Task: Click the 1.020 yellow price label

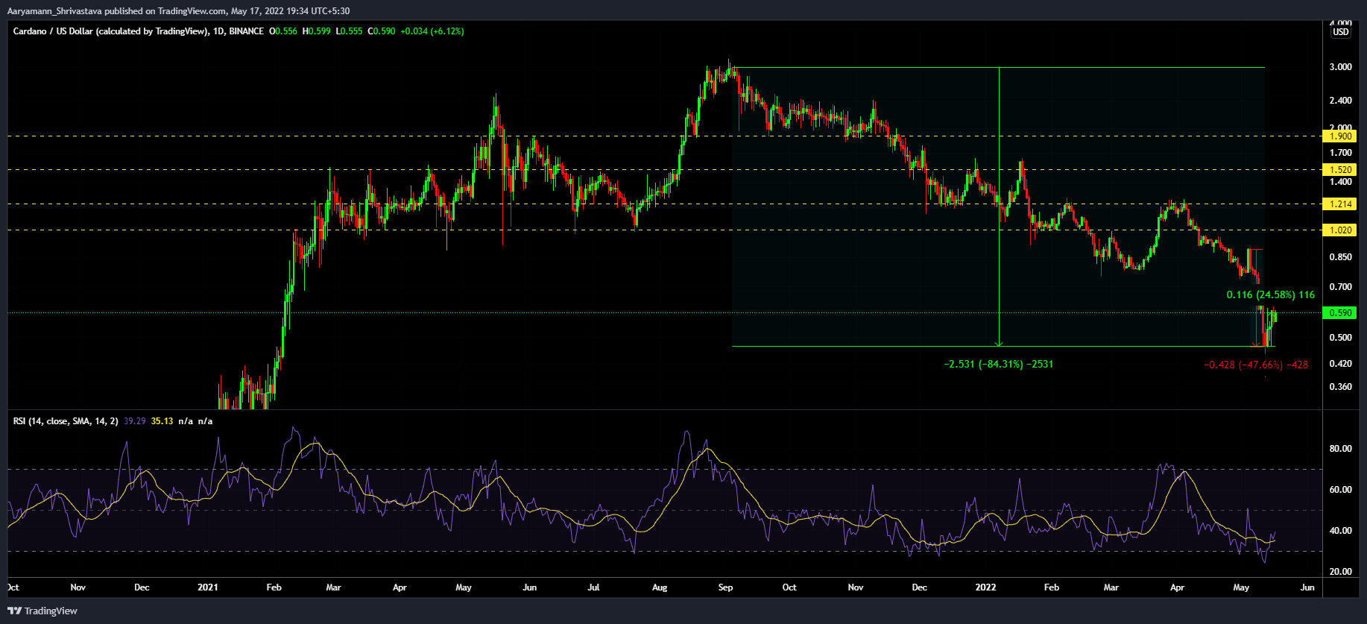Action: tap(1340, 230)
